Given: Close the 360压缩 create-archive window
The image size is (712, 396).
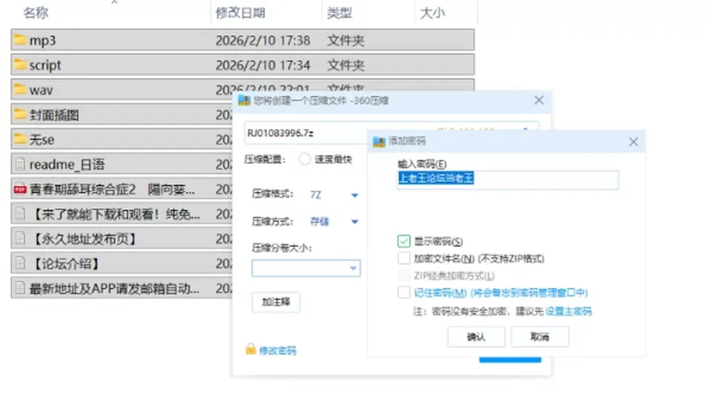Looking at the screenshot, I should click(539, 100).
